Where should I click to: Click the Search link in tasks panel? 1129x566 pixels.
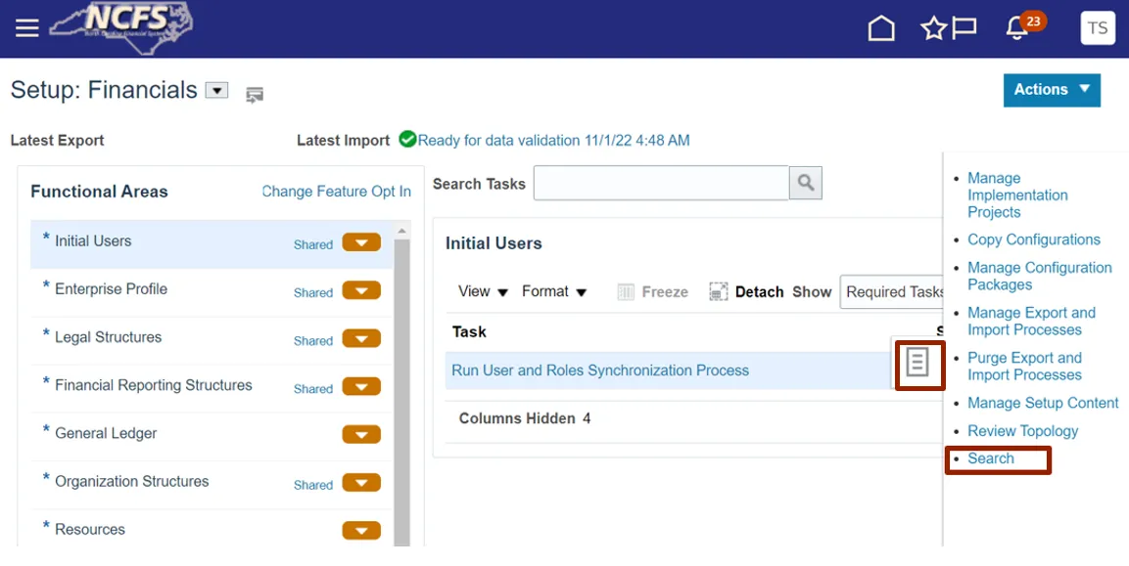991,458
